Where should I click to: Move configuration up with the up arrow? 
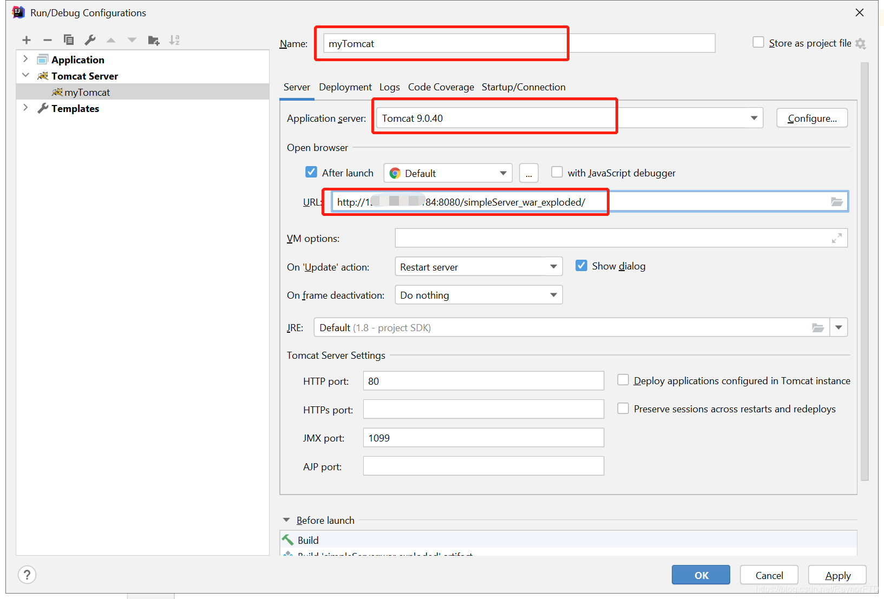click(x=111, y=40)
